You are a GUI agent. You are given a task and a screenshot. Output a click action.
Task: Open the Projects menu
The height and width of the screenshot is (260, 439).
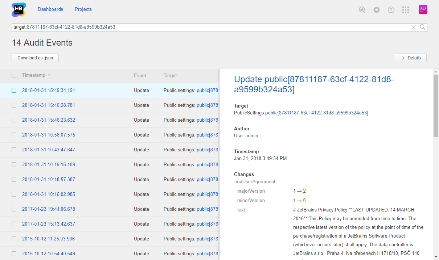pos(83,9)
